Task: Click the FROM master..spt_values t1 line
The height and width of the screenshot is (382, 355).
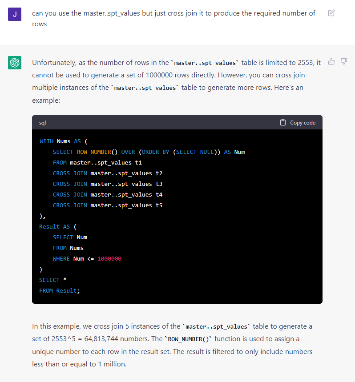Action: [97, 163]
